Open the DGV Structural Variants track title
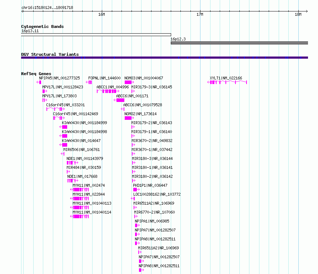318x274 pixels. (x=50, y=54)
